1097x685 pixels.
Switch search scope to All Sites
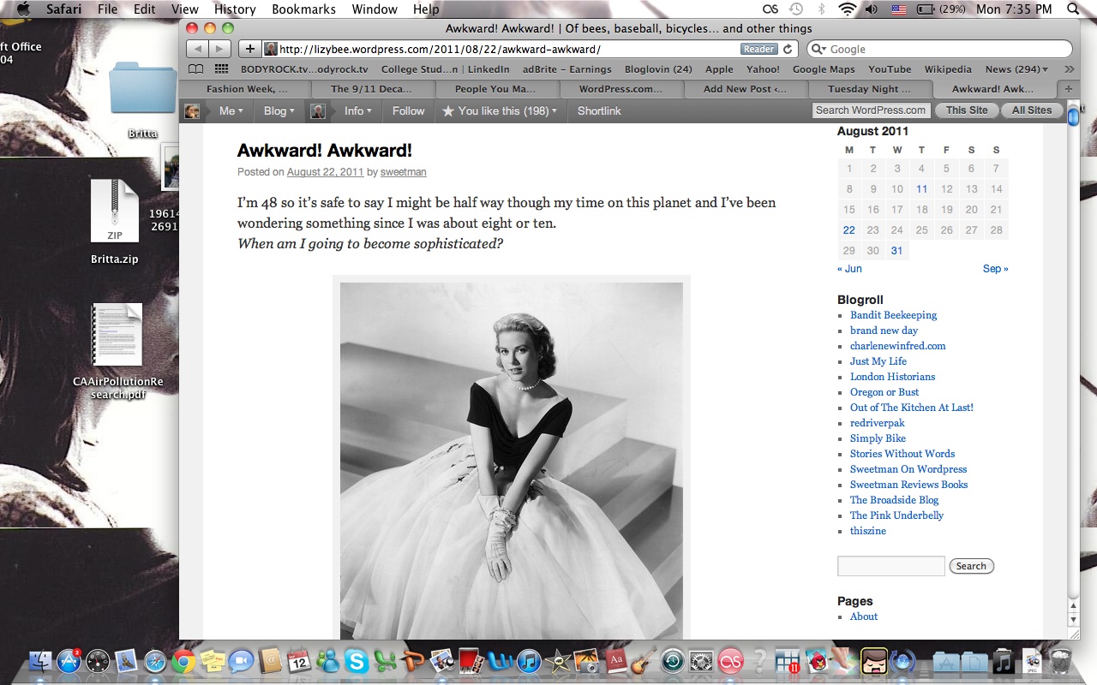(1031, 110)
